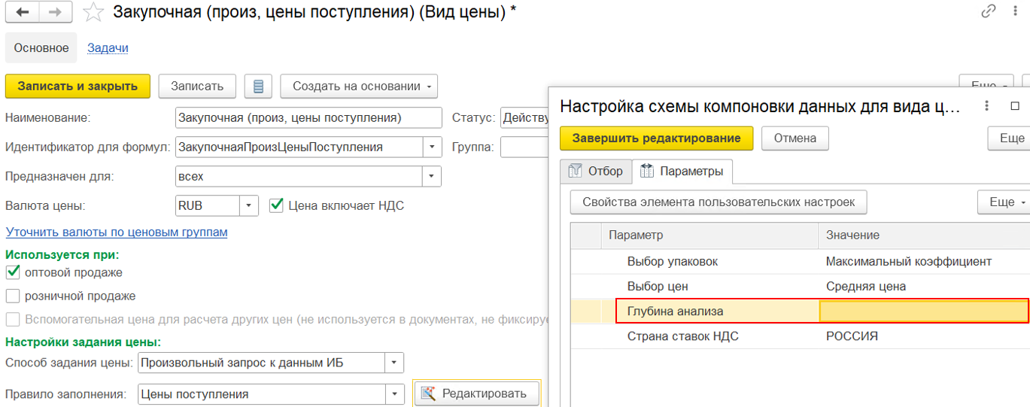1030x407 pixels.
Task: Copy link using the chain icon
Action: pyautogui.click(x=989, y=12)
